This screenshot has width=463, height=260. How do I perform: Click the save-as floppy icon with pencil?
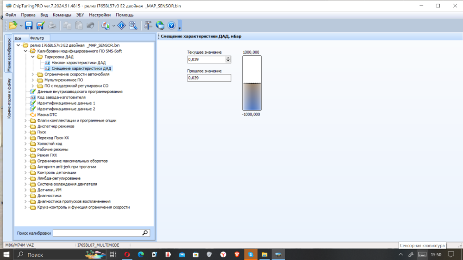coord(40,25)
